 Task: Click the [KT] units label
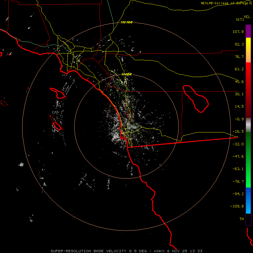click(240, 19)
